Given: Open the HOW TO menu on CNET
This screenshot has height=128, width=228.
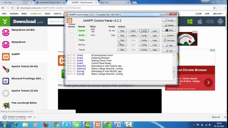Looking at the screenshot, I should pyautogui.click(x=57, y=14).
